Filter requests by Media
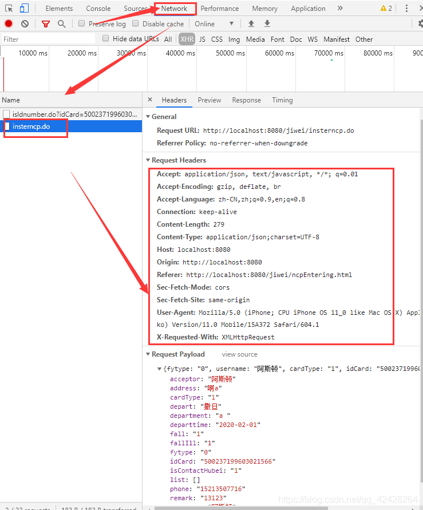423x510 pixels. 255,39
